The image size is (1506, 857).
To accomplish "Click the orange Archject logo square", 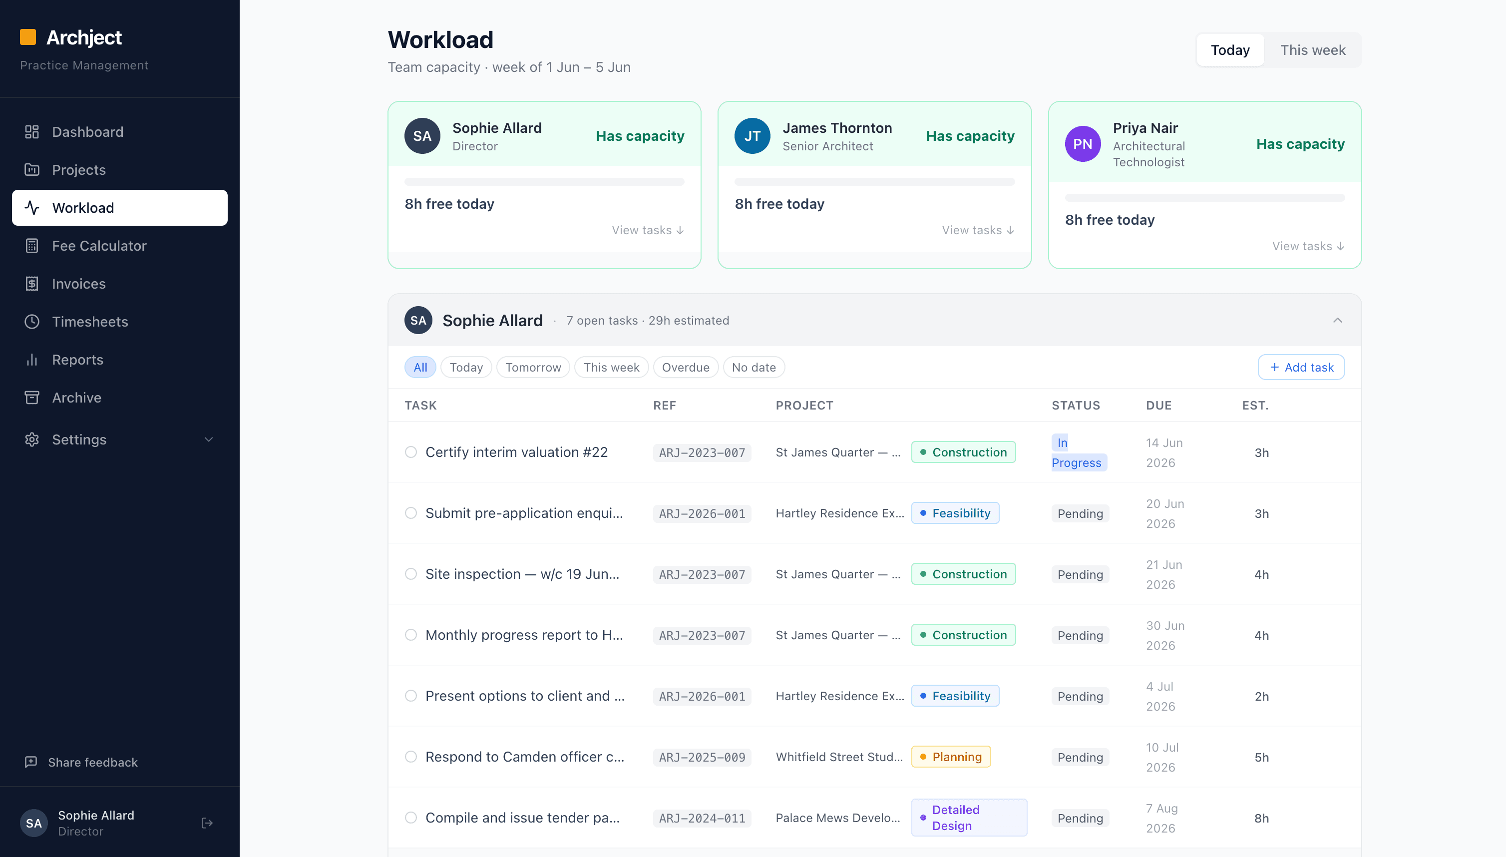I will (x=27, y=37).
